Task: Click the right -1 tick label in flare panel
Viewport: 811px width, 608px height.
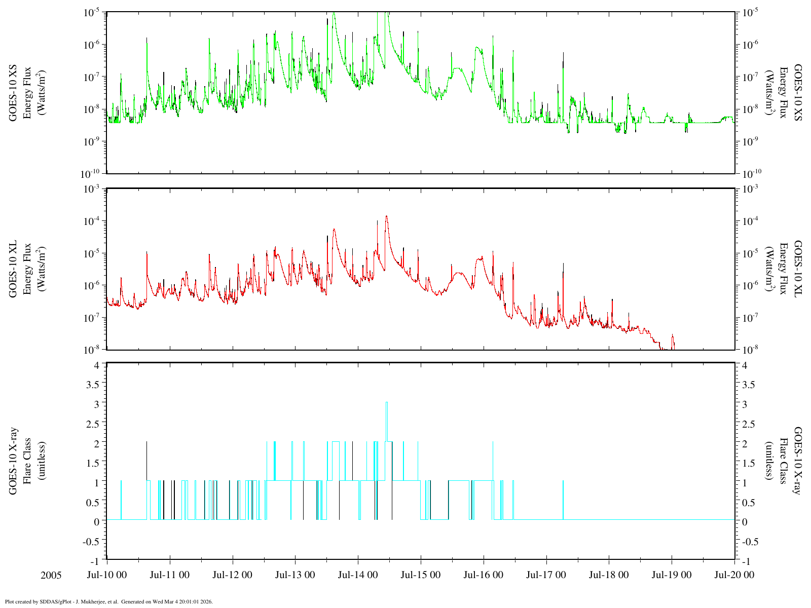Action: (745, 561)
